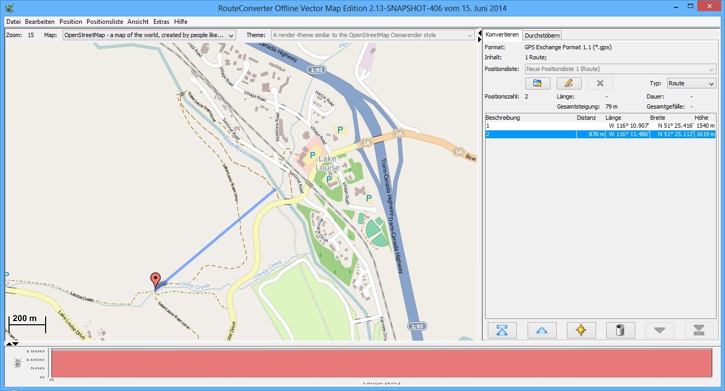The width and height of the screenshot is (725, 391).
Task: Open the Typ dropdown showing Route
Action: coord(691,83)
